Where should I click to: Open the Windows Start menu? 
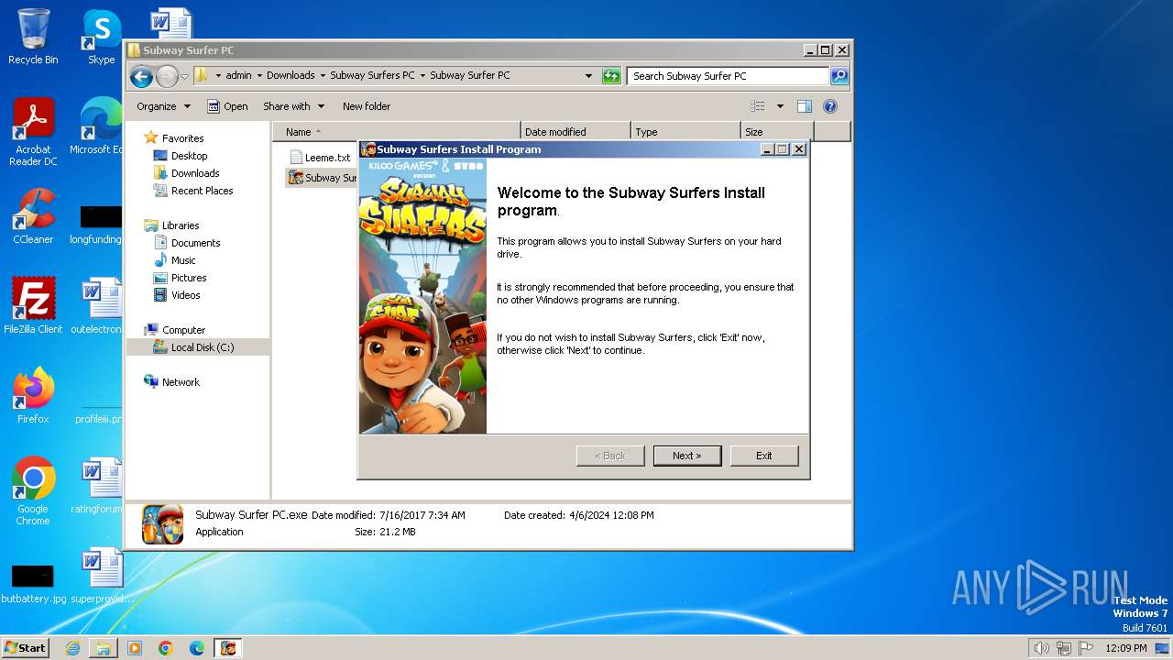pyautogui.click(x=26, y=648)
